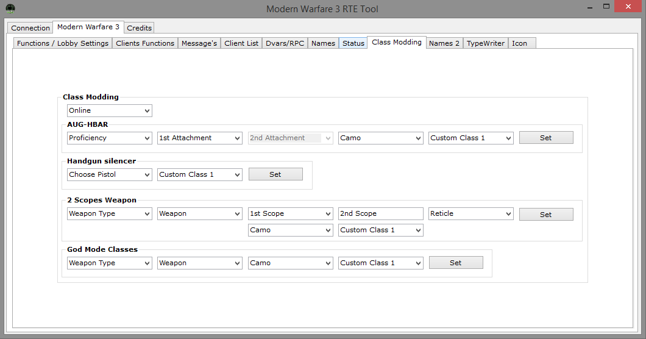Open the Online mode dropdown
Viewport: 646px width, 339px height.
[x=109, y=110]
